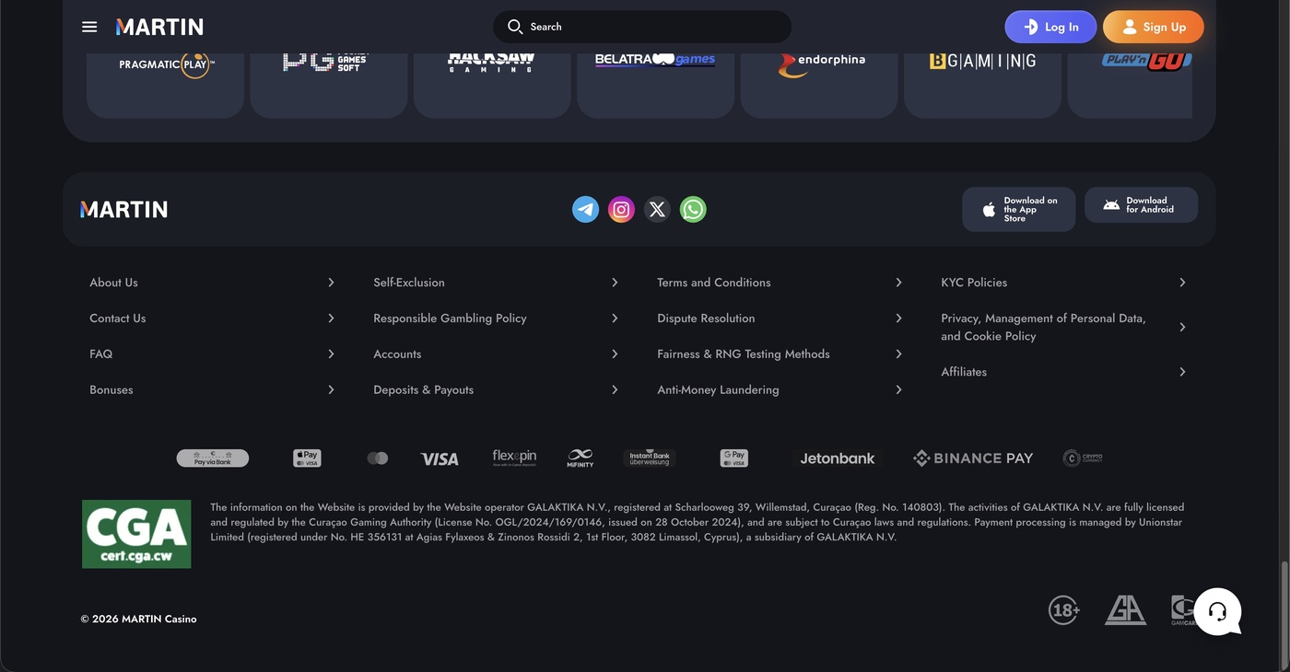
Task: Open the hamburger menu in the header
Action: click(89, 27)
